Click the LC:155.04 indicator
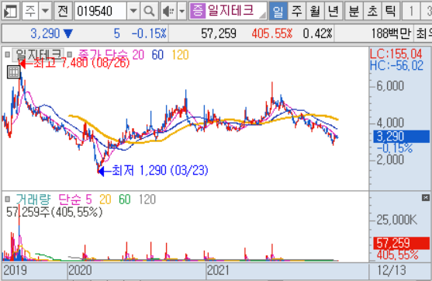 pos(396,54)
